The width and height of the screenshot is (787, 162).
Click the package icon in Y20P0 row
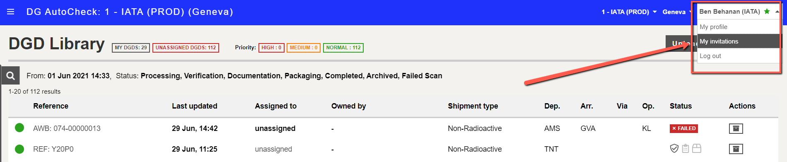[697, 148]
